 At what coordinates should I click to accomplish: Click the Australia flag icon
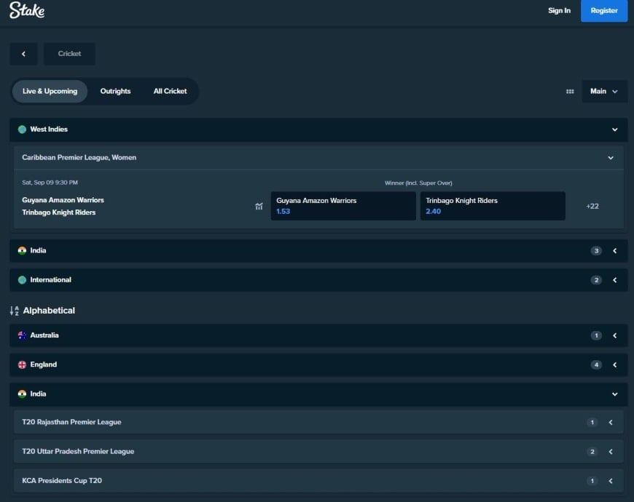coord(20,335)
